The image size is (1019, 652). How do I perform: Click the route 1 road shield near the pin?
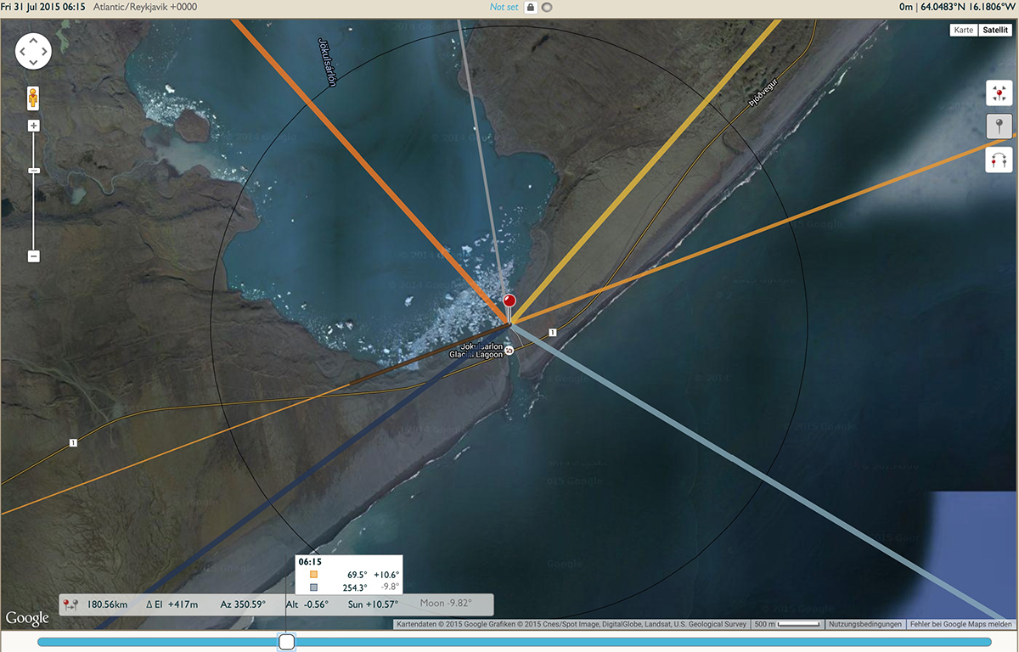click(552, 331)
